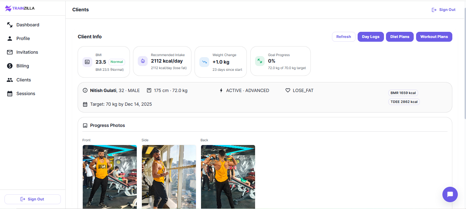Click the Goal Progress arrow icon
This screenshot has width=466, height=209.
tap(260, 61)
